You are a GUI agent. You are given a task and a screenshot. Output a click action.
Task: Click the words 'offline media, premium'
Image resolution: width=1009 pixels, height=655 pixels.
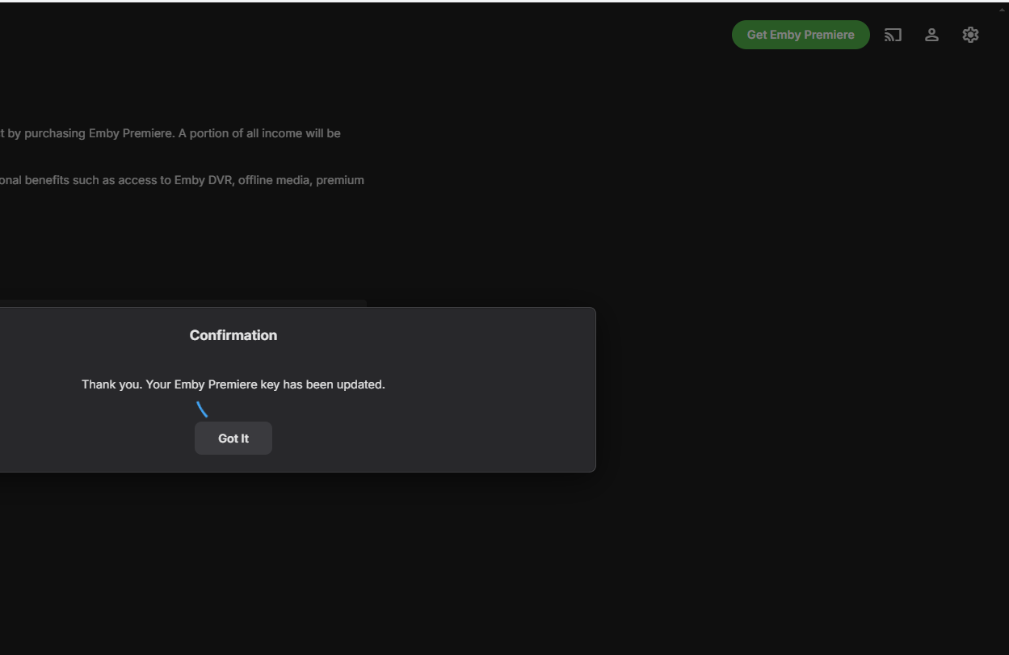[x=301, y=180]
